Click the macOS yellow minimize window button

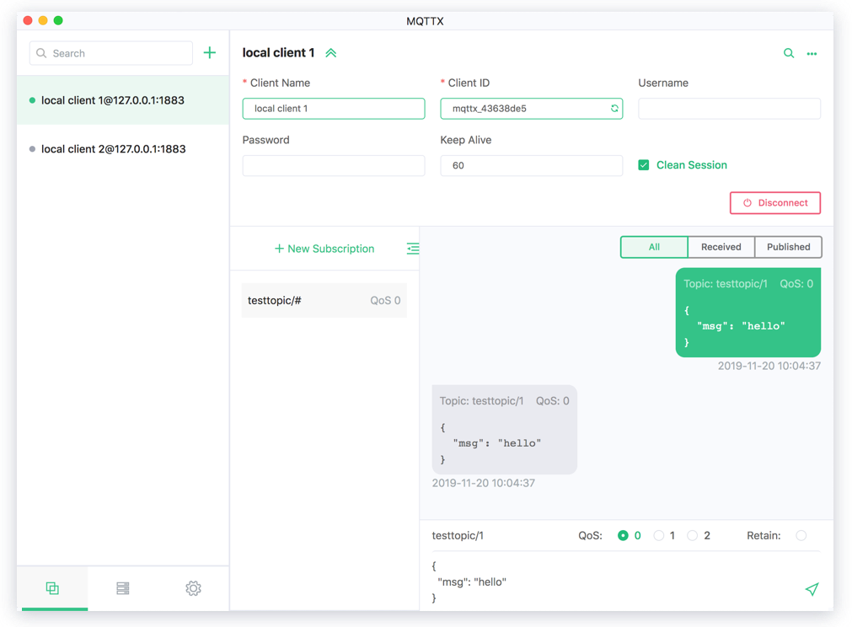click(43, 20)
